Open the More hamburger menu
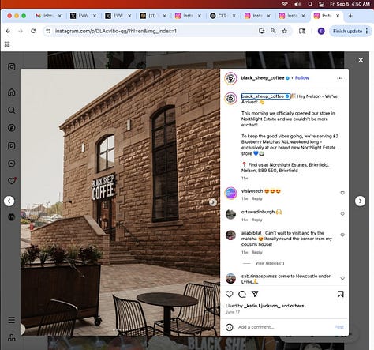This screenshot has height=350, width=374. tap(11, 320)
